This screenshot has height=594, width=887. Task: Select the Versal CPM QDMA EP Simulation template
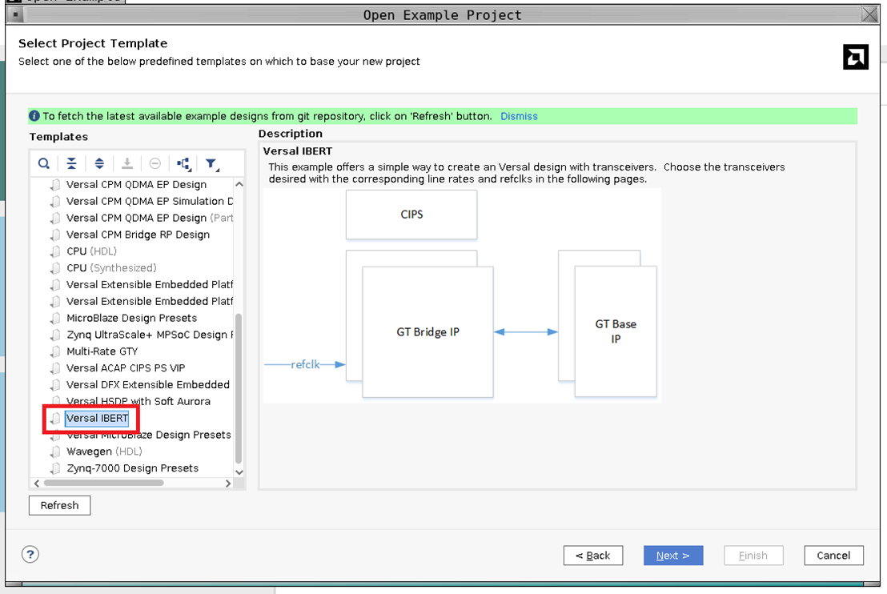[150, 202]
